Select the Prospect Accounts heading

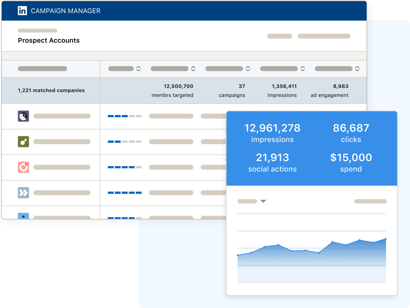[49, 41]
